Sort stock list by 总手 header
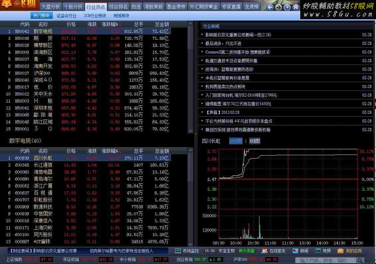The height and width of the screenshot is (264, 376). click(x=139, y=151)
